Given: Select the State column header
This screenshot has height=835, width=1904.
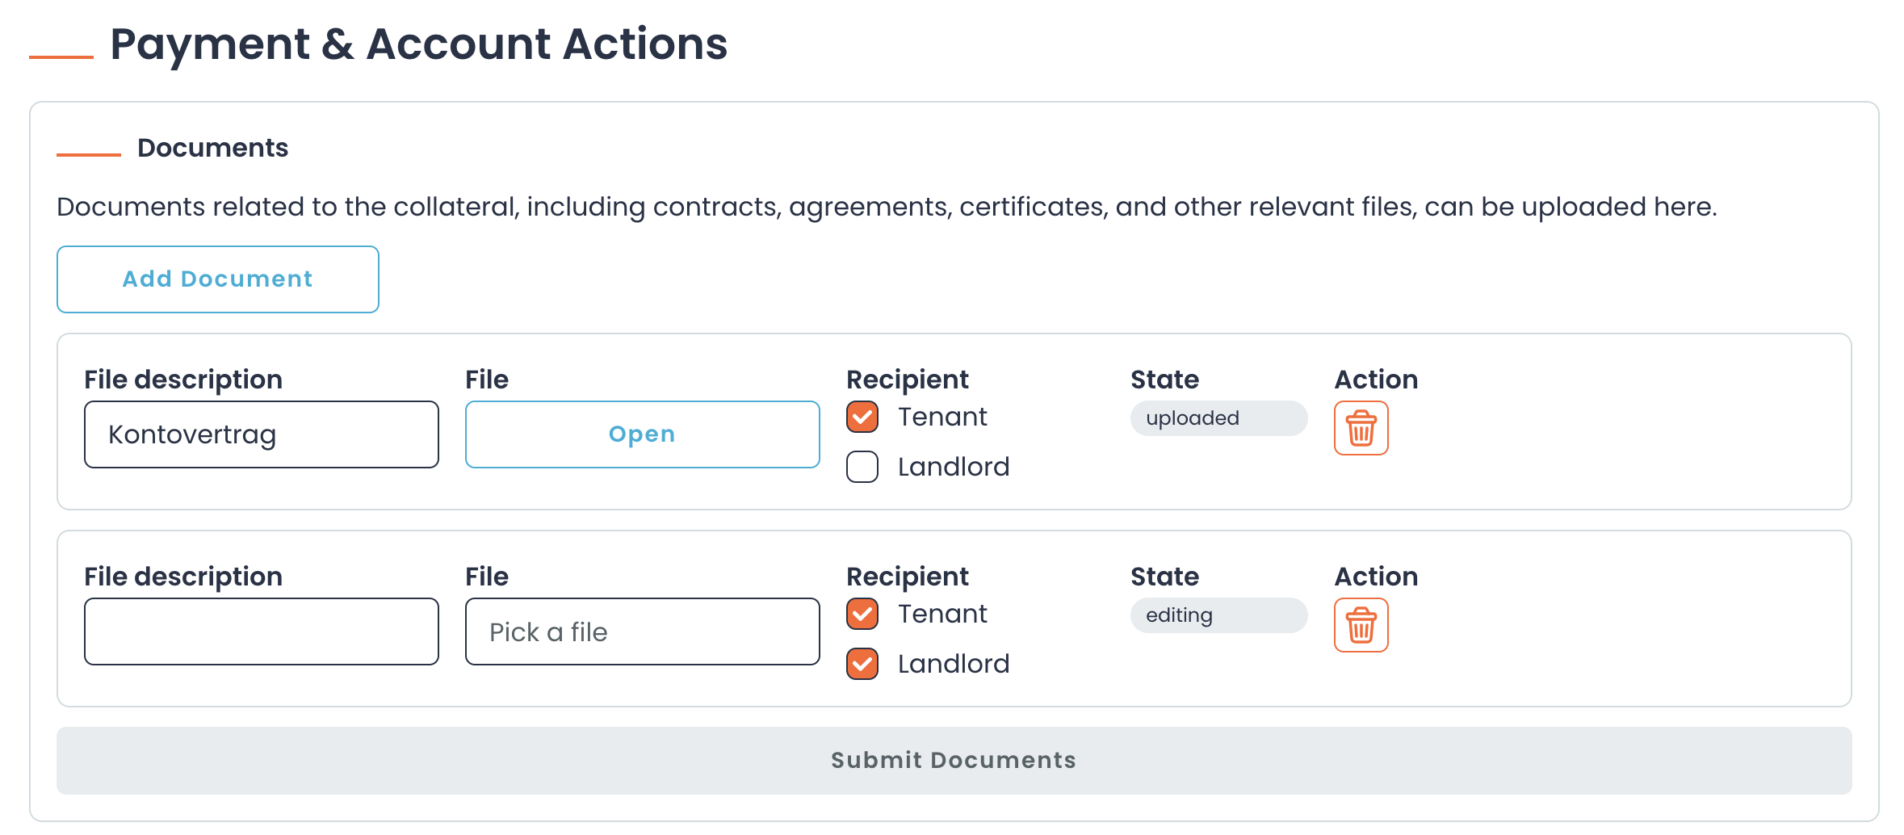Looking at the screenshot, I should click(1164, 379).
